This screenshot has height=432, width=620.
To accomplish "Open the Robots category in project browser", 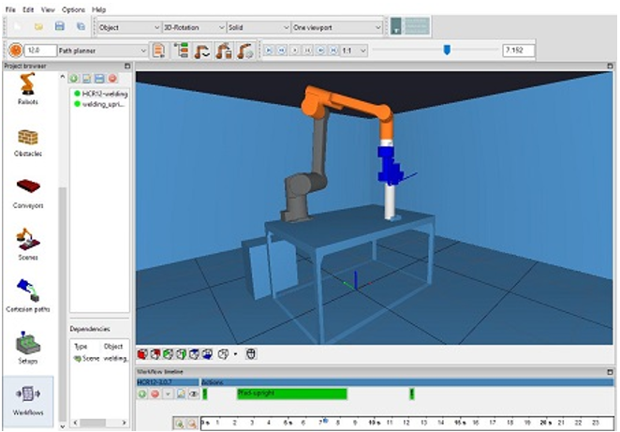I will (28, 93).
